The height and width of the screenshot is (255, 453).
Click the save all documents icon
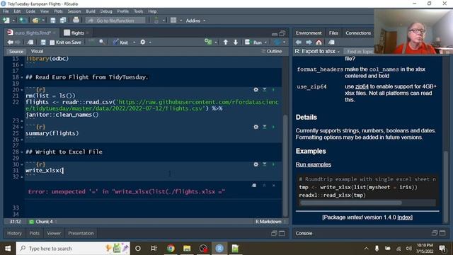pyautogui.click(x=63, y=21)
